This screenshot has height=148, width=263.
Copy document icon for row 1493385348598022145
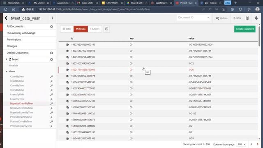(67, 45)
